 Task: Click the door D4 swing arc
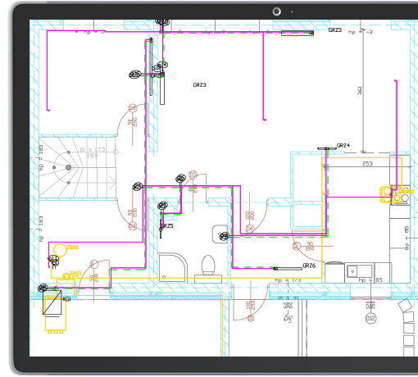point(258,216)
